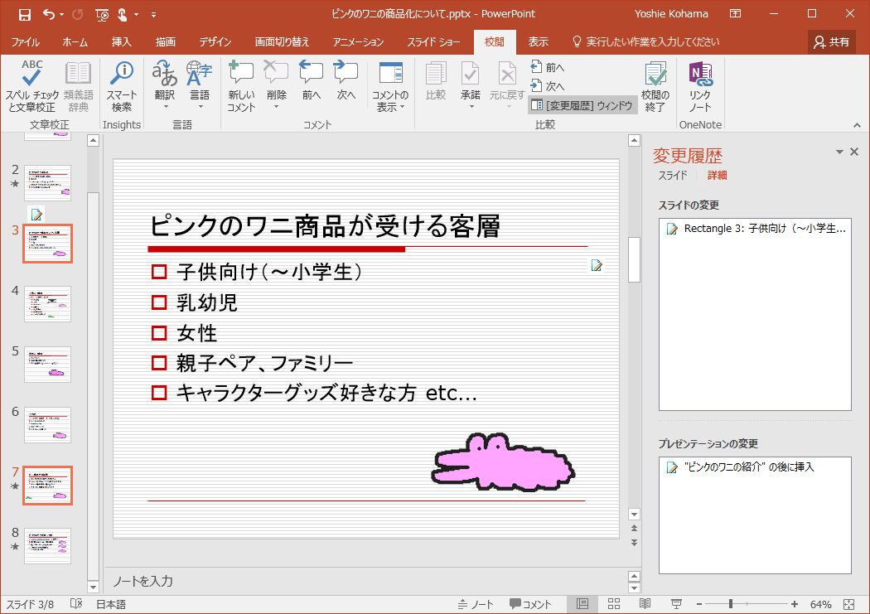Switch to the slide (スライド) tab in 変更履歴
The image size is (870, 614).
point(673,176)
